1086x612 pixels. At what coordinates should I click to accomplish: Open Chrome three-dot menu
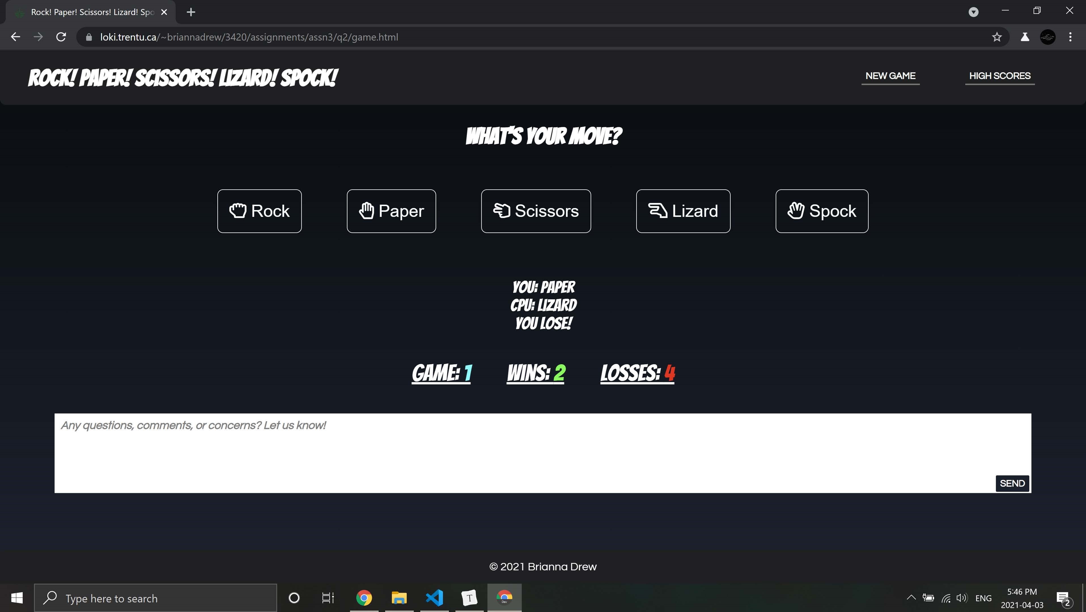click(1070, 37)
